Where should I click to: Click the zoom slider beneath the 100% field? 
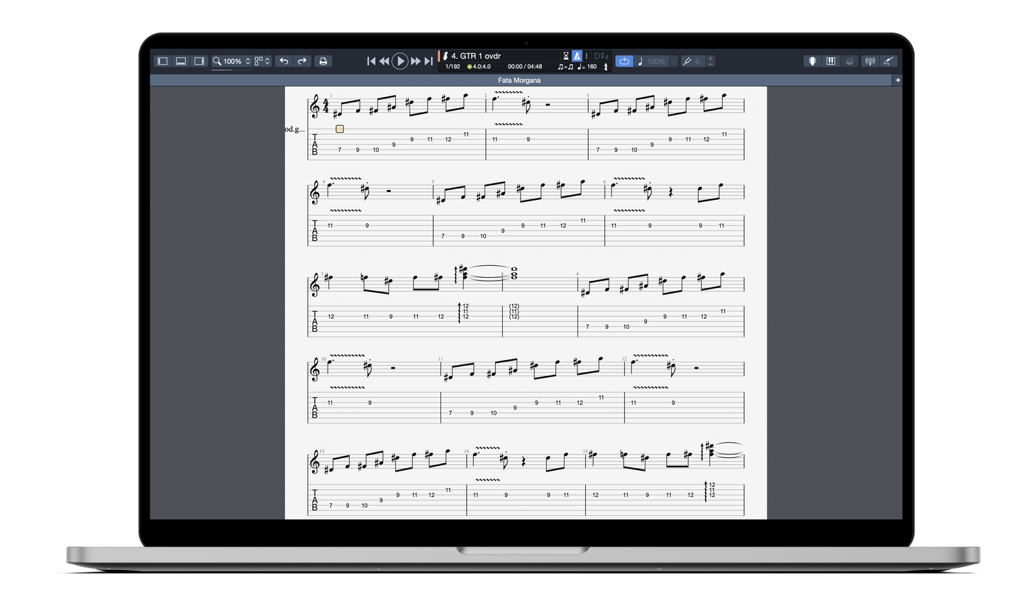[x=231, y=69]
